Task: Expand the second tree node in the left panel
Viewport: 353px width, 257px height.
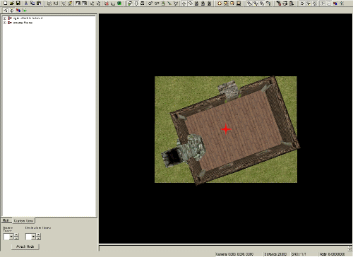Action: [x=4, y=23]
